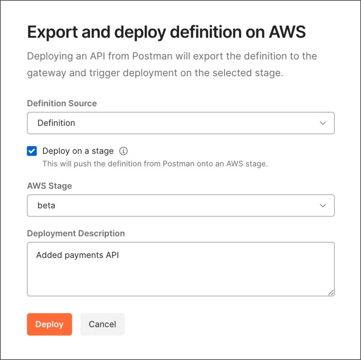Click the orange Deploy button
Screen dimensions: 361x360
pos(50,324)
